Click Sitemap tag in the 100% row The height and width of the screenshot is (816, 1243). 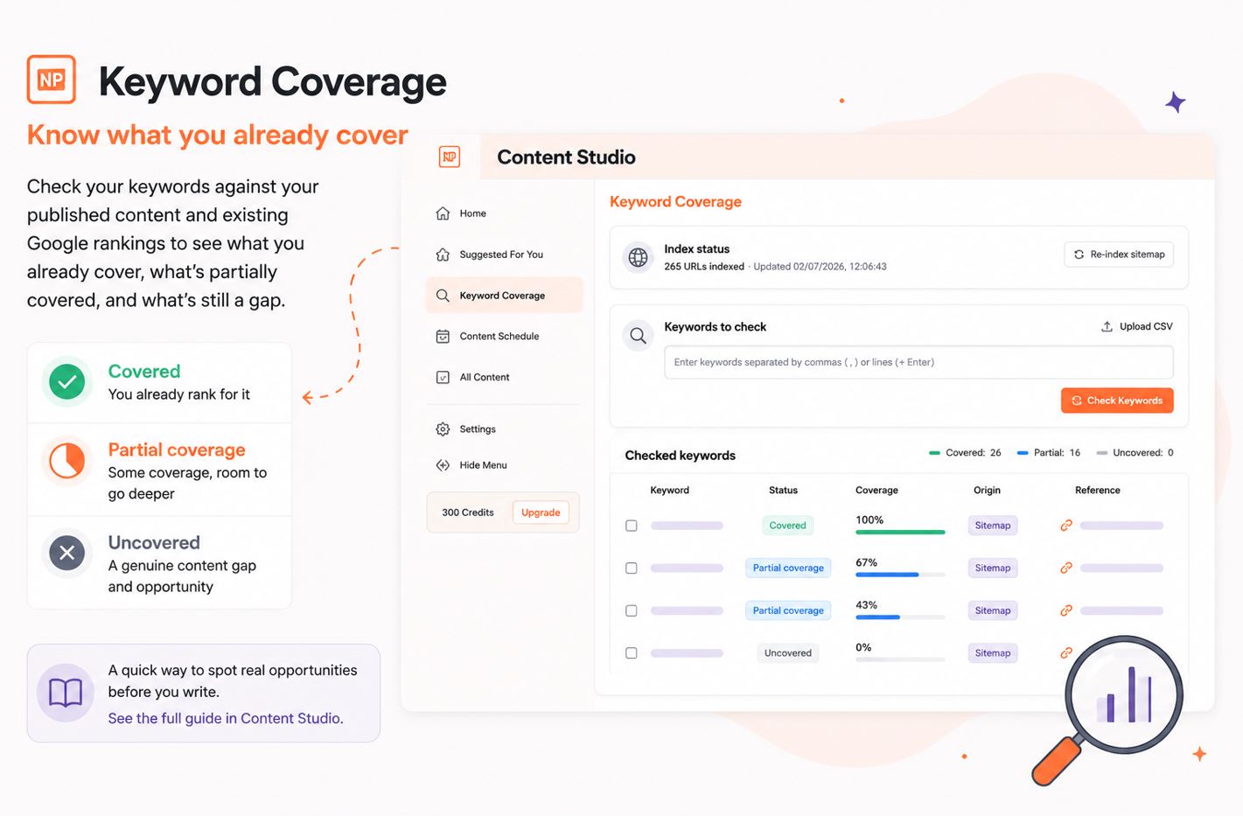993,526
